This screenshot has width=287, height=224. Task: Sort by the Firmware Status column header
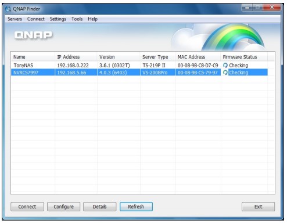[x=244, y=57]
